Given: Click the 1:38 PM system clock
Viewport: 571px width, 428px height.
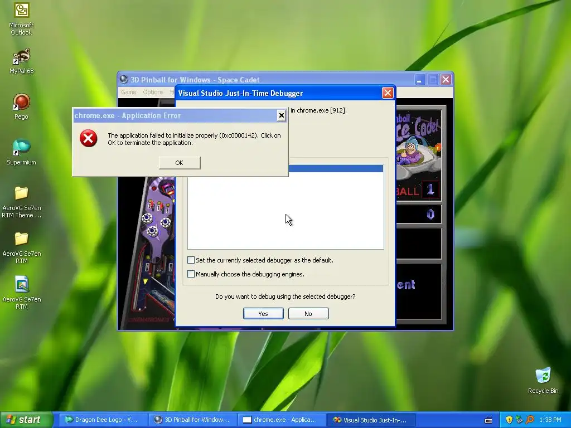Looking at the screenshot, I should click(x=550, y=420).
